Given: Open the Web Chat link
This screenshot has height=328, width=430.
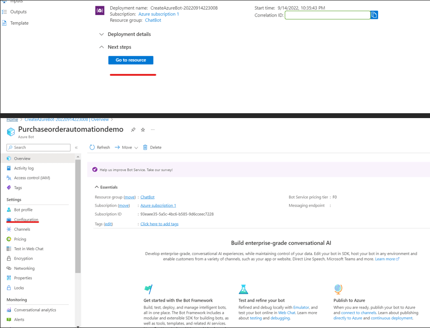Looking at the screenshot, I should (287, 312).
